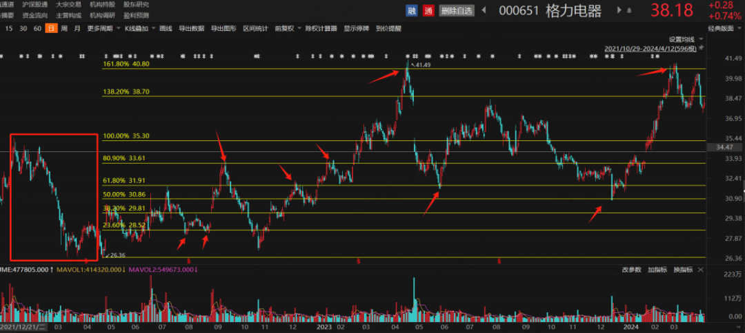This screenshot has height=333, width=745.
Task: Go to next stock with right arrow
Action: coord(618,10)
